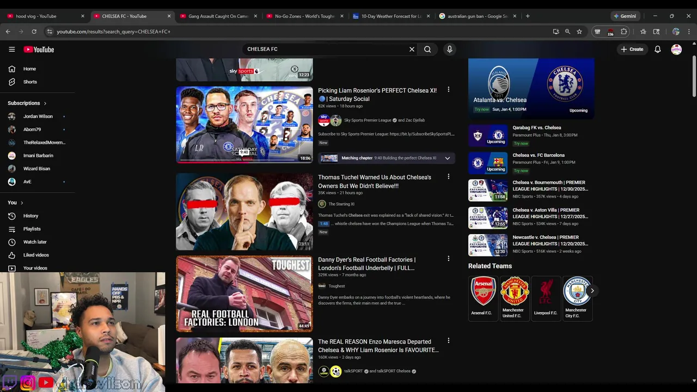Go to Home in sidebar
The width and height of the screenshot is (697, 392).
[x=29, y=69]
